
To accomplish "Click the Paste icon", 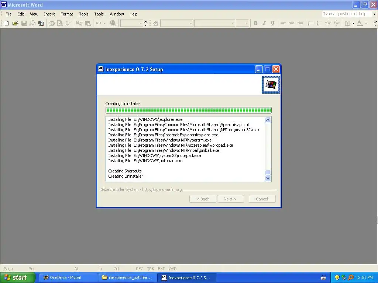I will pos(88,23).
